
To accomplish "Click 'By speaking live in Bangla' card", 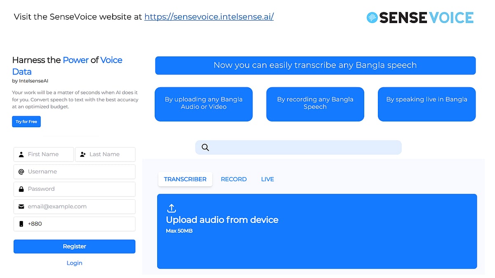I will 427,104.
